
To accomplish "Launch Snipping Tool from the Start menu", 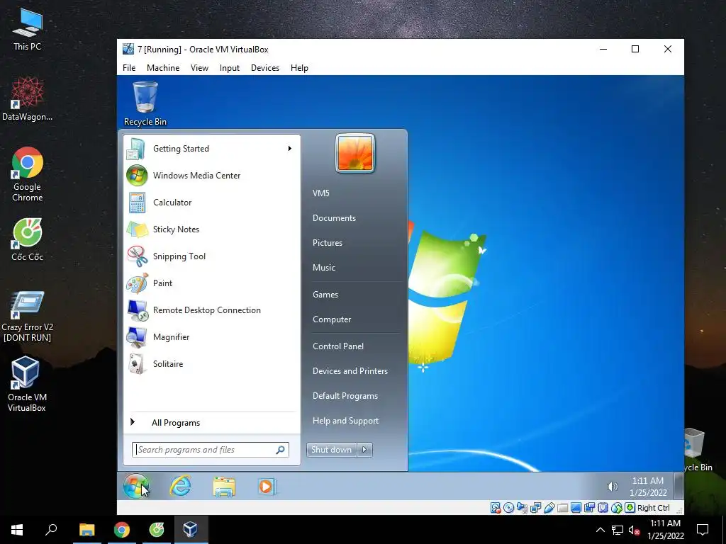I will pos(211,256).
